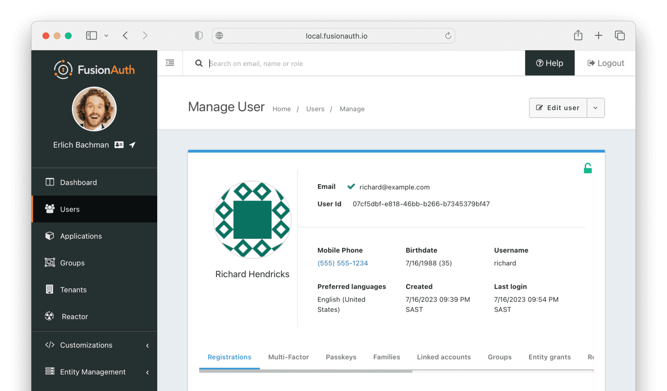Click Erlich Bachman's avatar photo
The width and height of the screenshot is (667, 391).
pos(94,109)
